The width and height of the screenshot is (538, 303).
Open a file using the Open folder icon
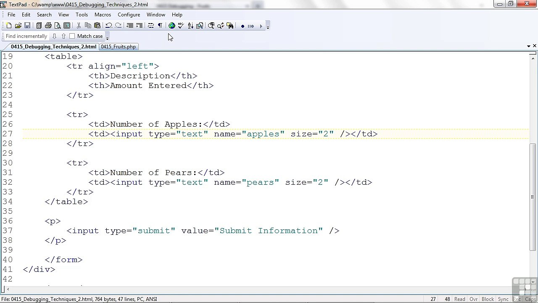(x=18, y=26)
